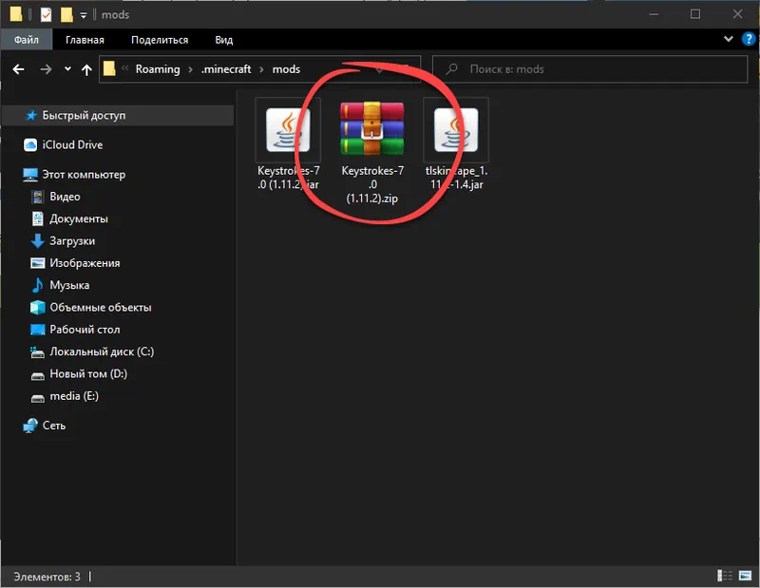Viewport: 760px width, 588px height.
Task: Open the Customize Quick Access Toolbar dropdown
Action: tap(84, 14)
